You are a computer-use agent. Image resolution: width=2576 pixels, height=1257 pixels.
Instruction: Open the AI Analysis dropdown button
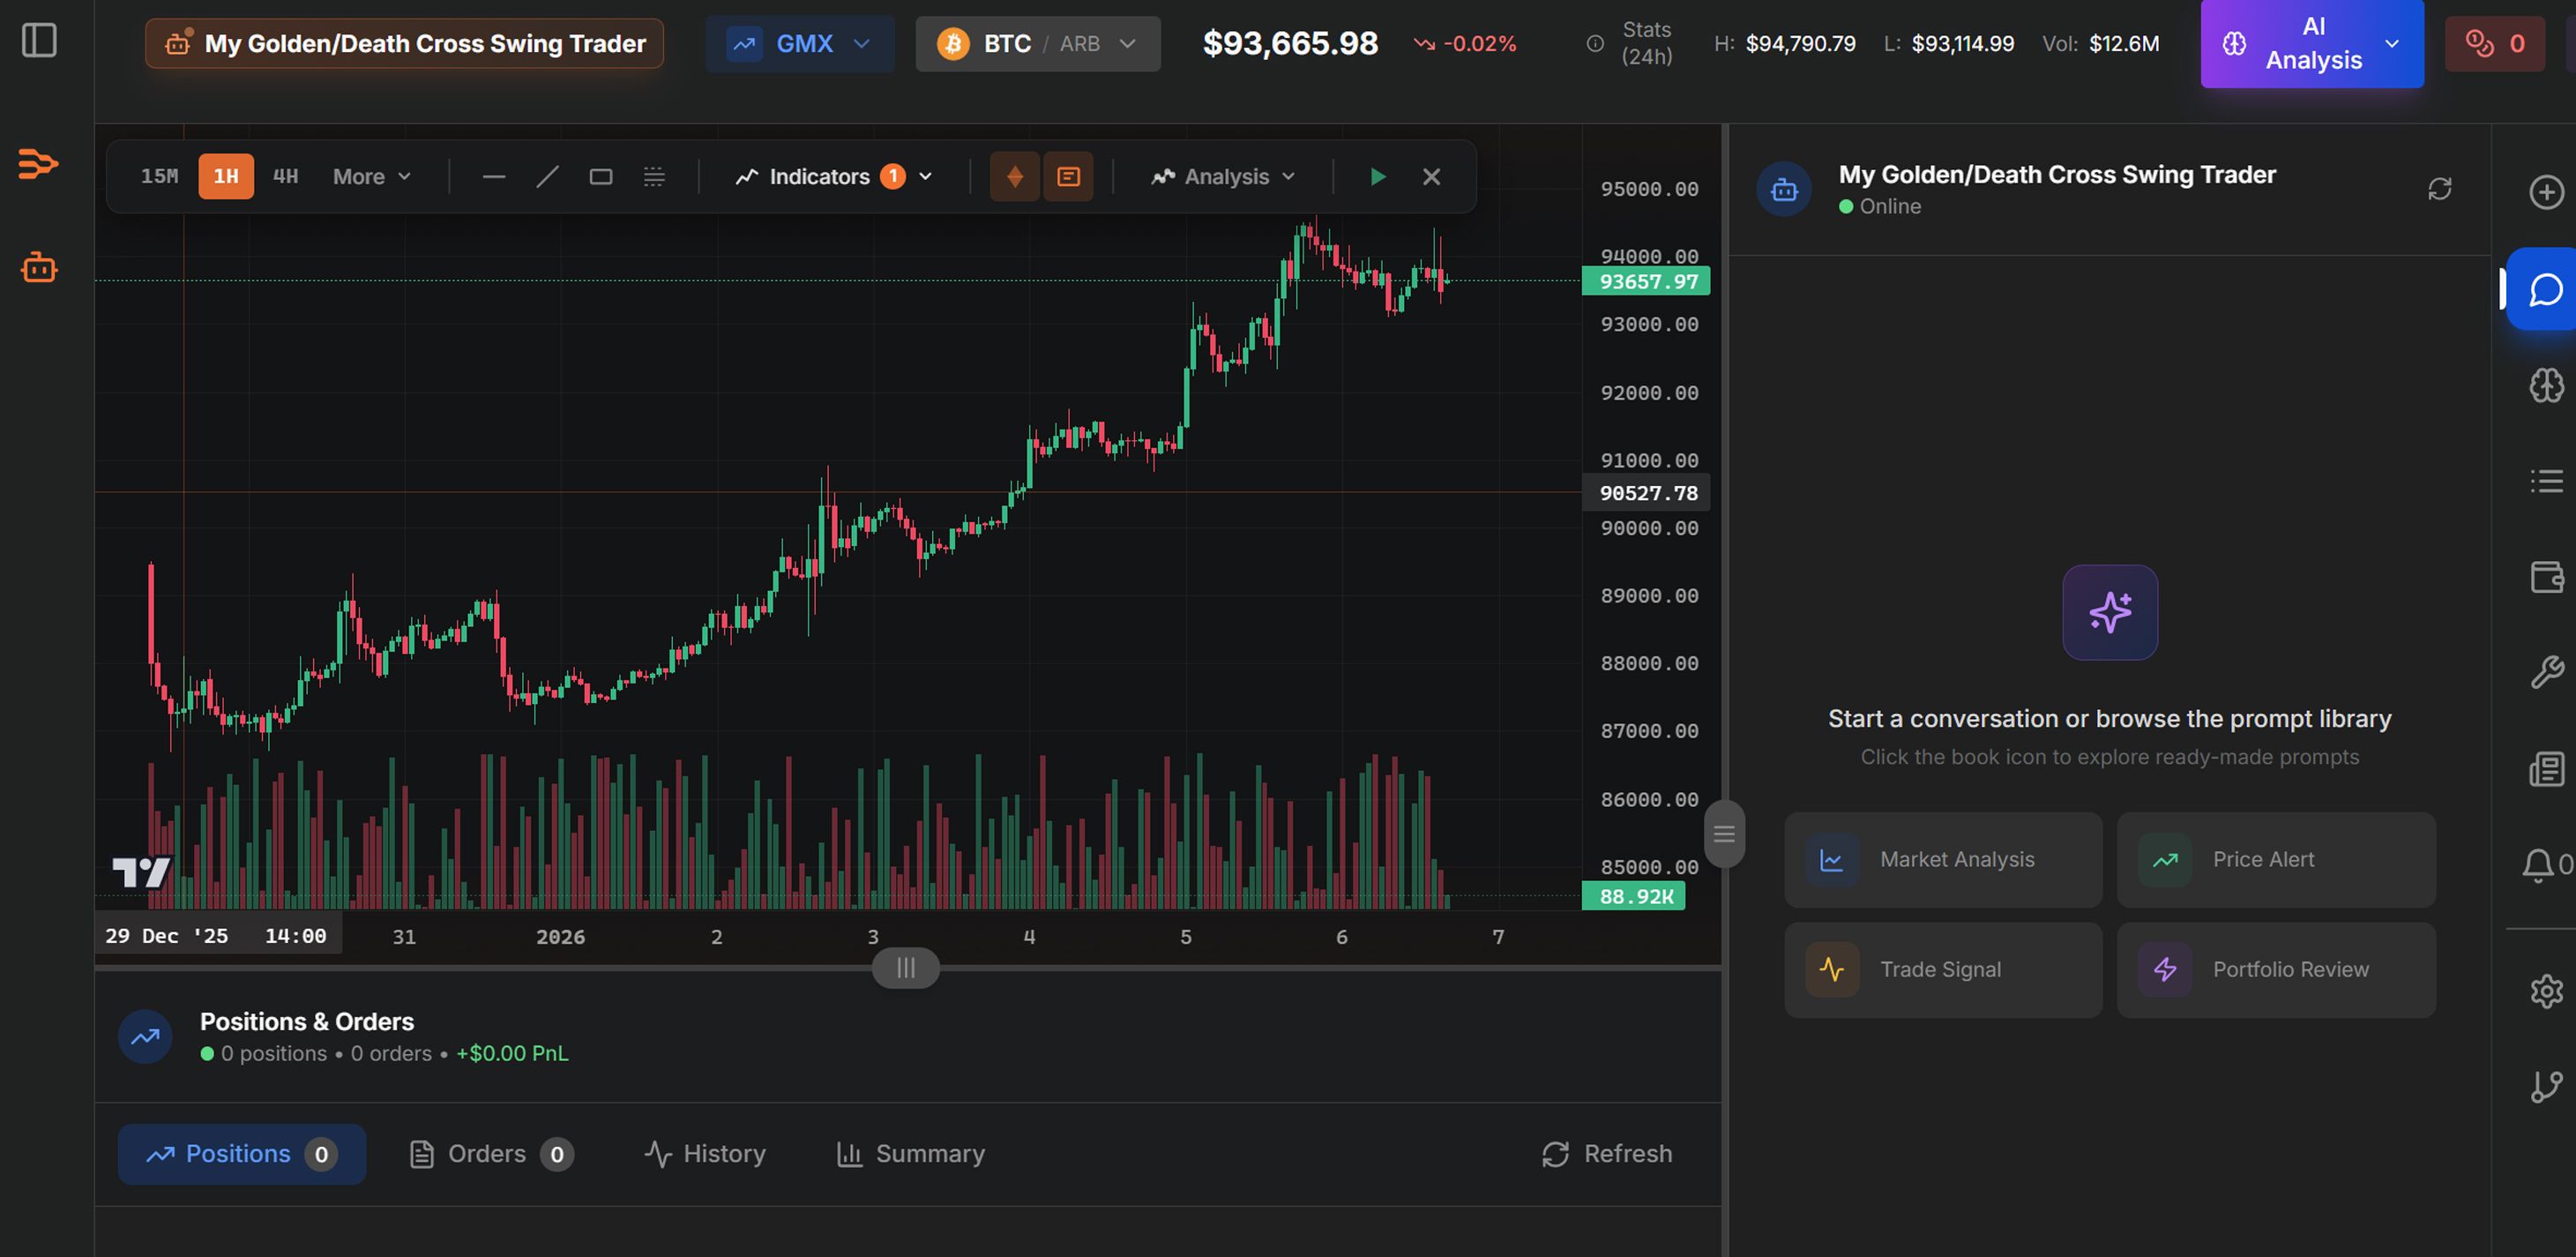click(x=2312, y=44)
